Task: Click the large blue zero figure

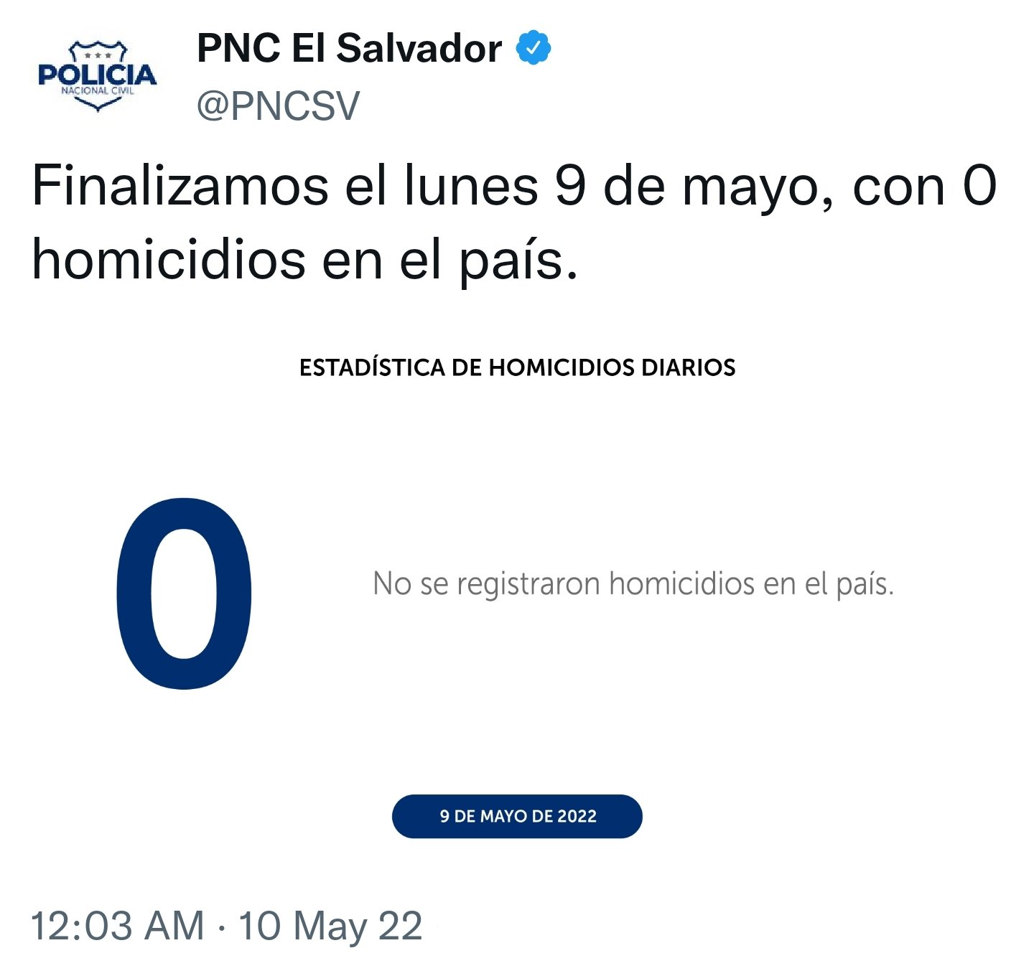Action: 185,594
